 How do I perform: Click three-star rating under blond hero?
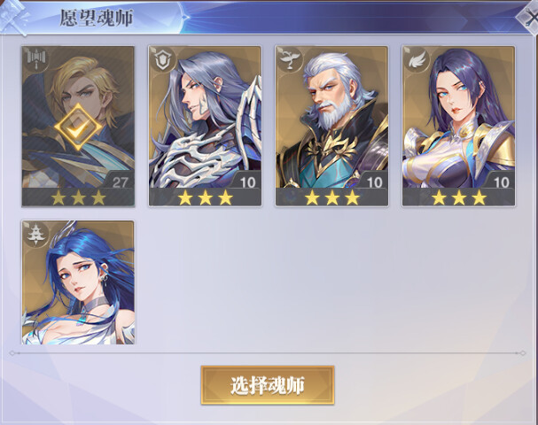click(78, 197)
